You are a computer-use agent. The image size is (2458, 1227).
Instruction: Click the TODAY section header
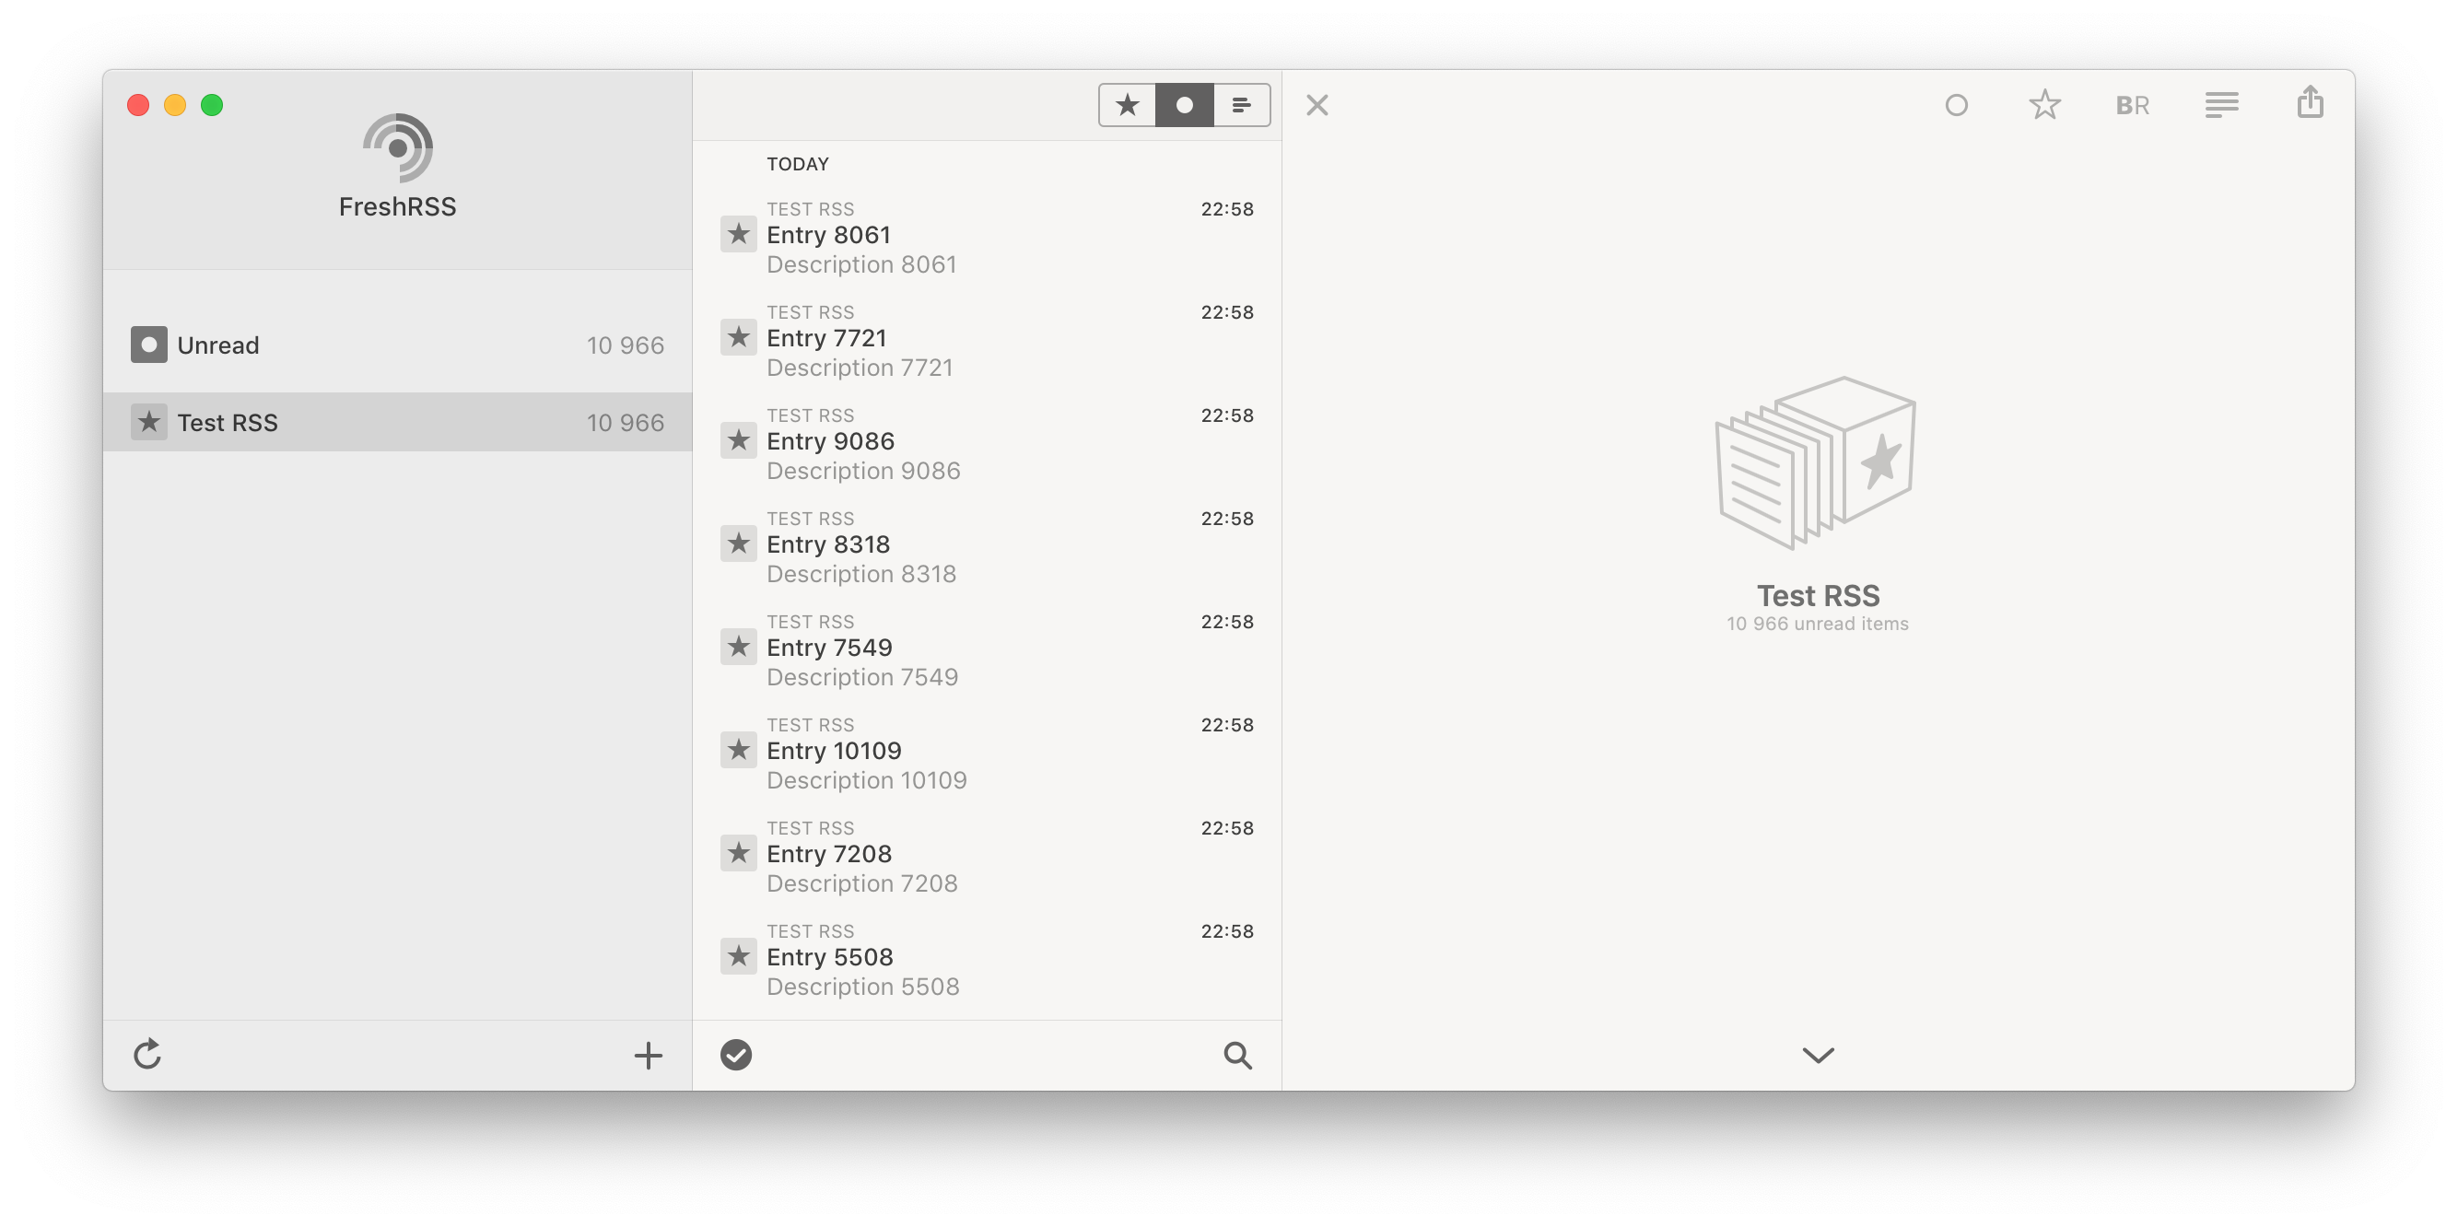(798, 164)
